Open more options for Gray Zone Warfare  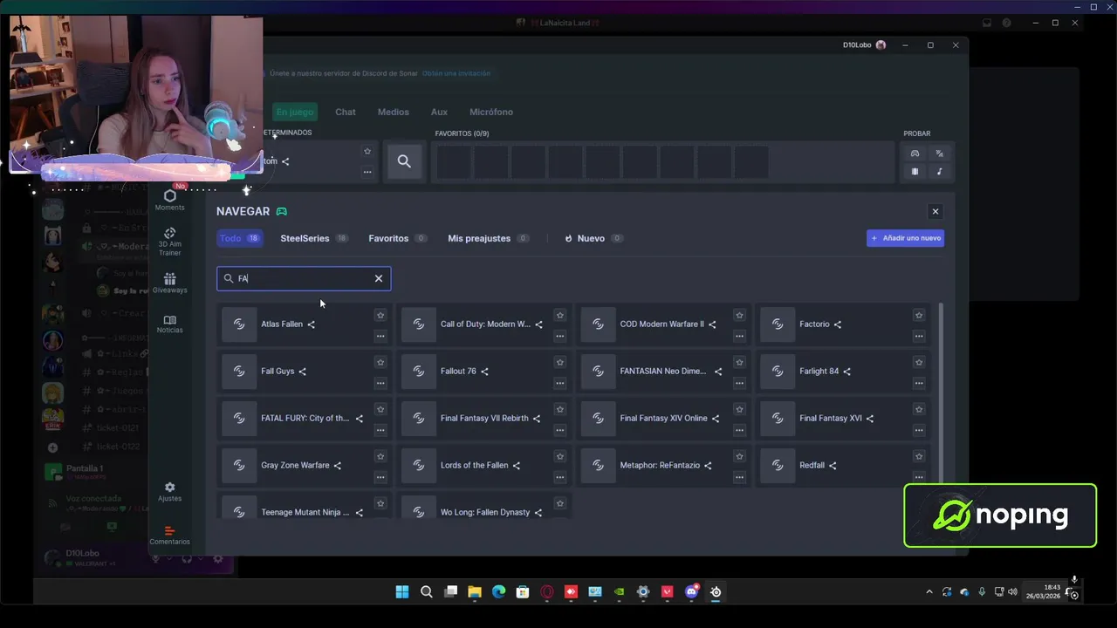coord(380,477)
